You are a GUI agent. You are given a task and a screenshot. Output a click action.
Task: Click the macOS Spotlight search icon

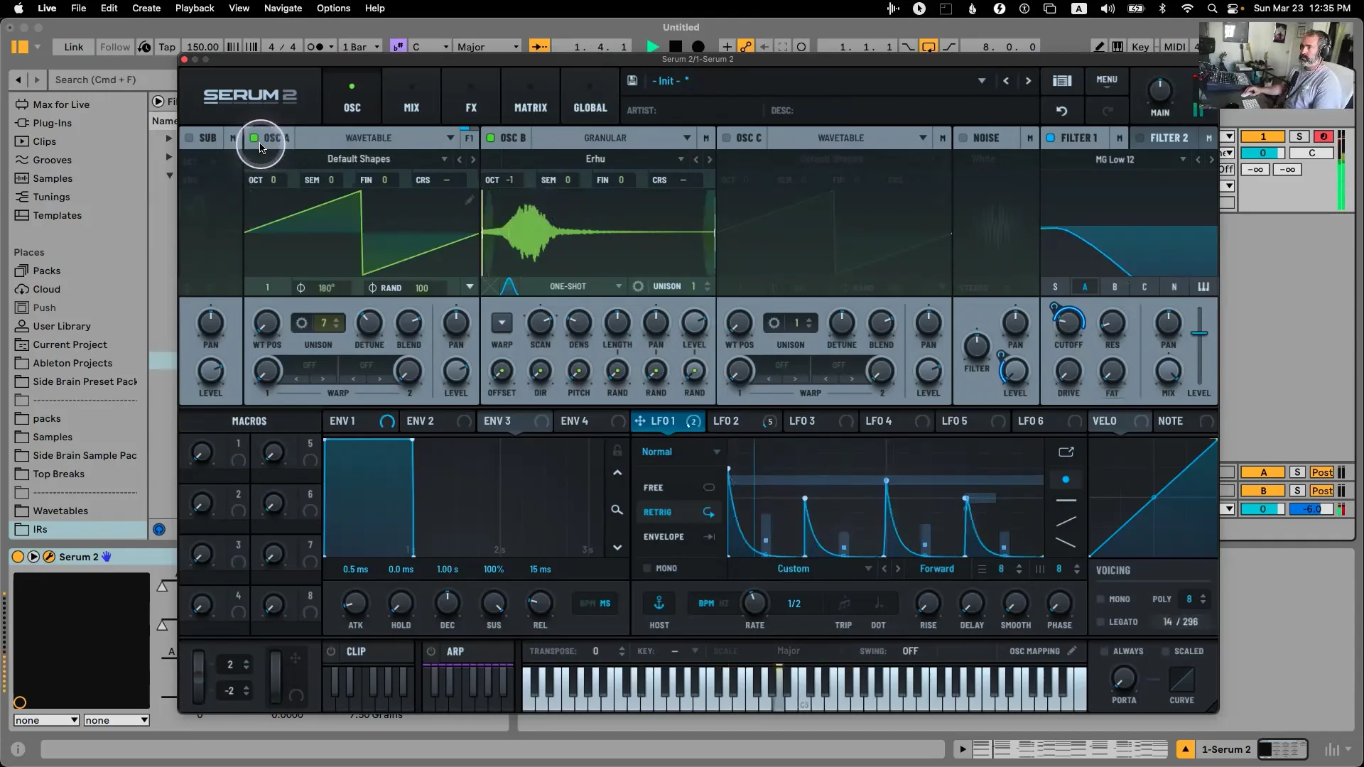pos(1212,9)
